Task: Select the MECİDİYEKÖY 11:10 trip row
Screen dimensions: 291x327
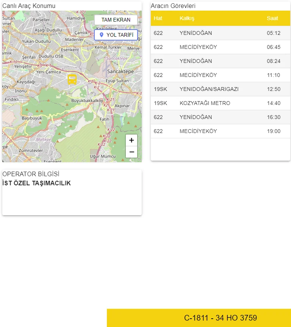Action: pyautogui.click(x=220, y=75)
